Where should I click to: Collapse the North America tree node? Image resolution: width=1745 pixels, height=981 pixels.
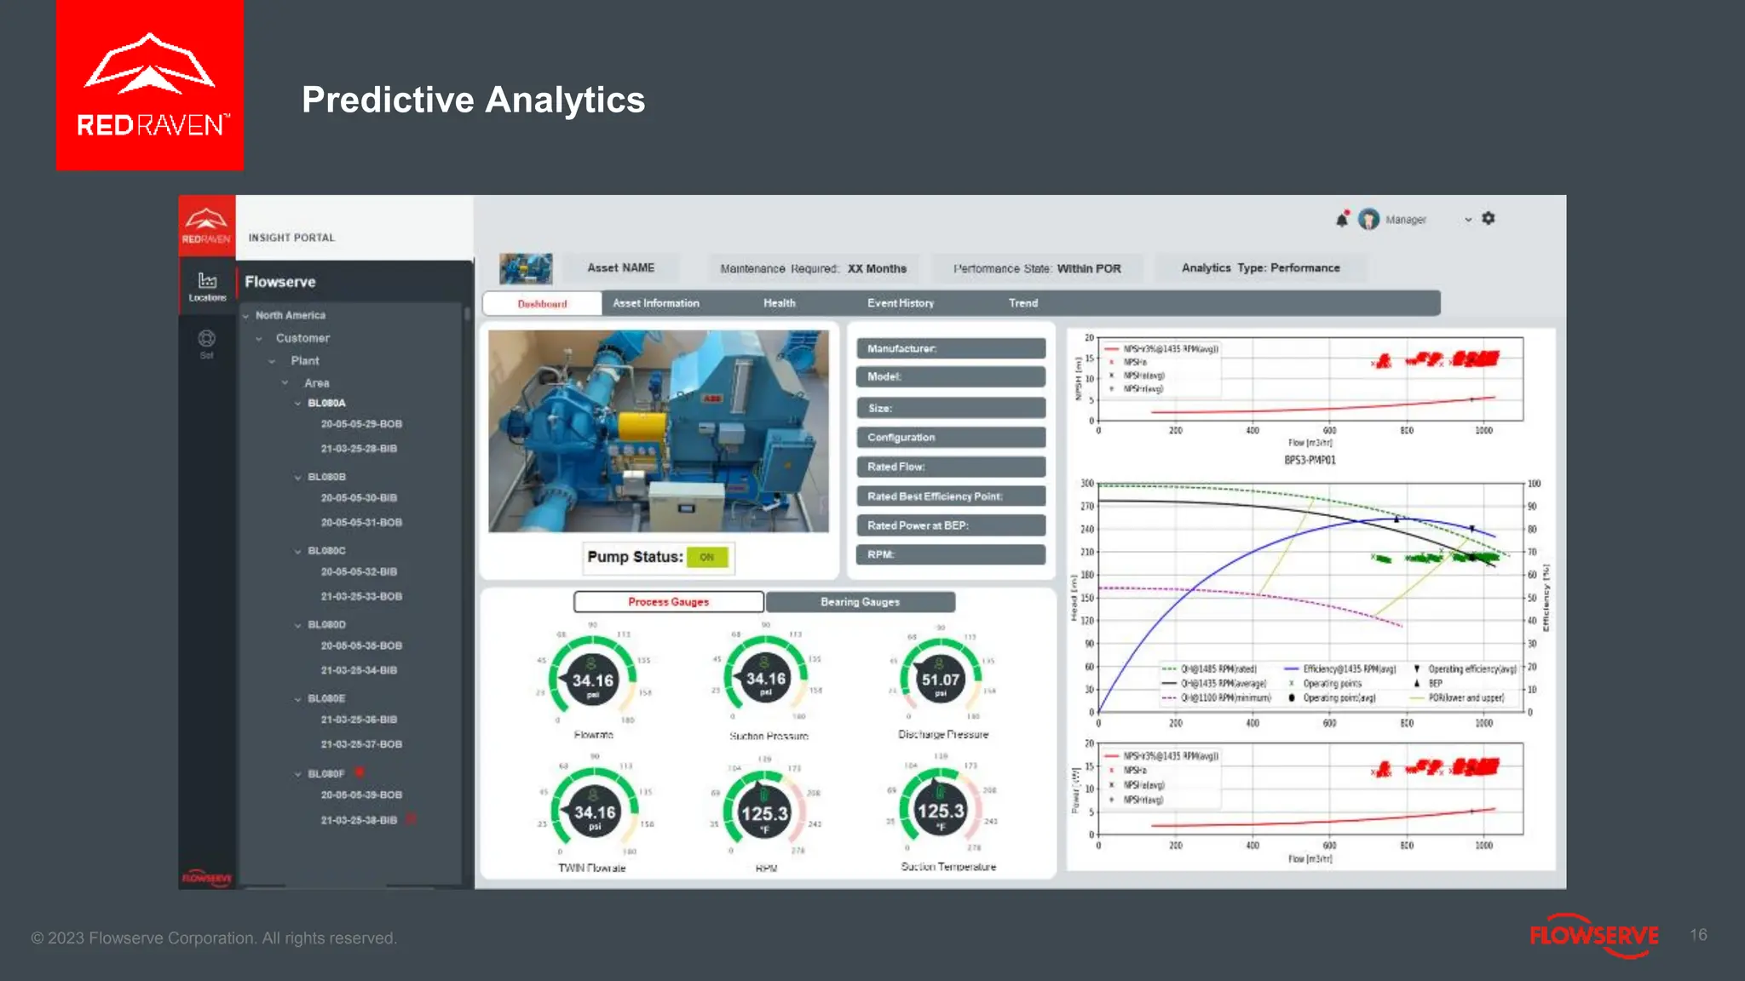pyautogui.click(x=246, y=316)
